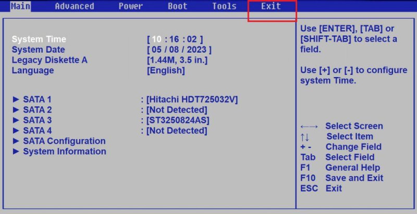417x214 pixels.
Task: Click the 'Use [ENTER], [TAB] or' help line
Action: [x=347, y=29]
